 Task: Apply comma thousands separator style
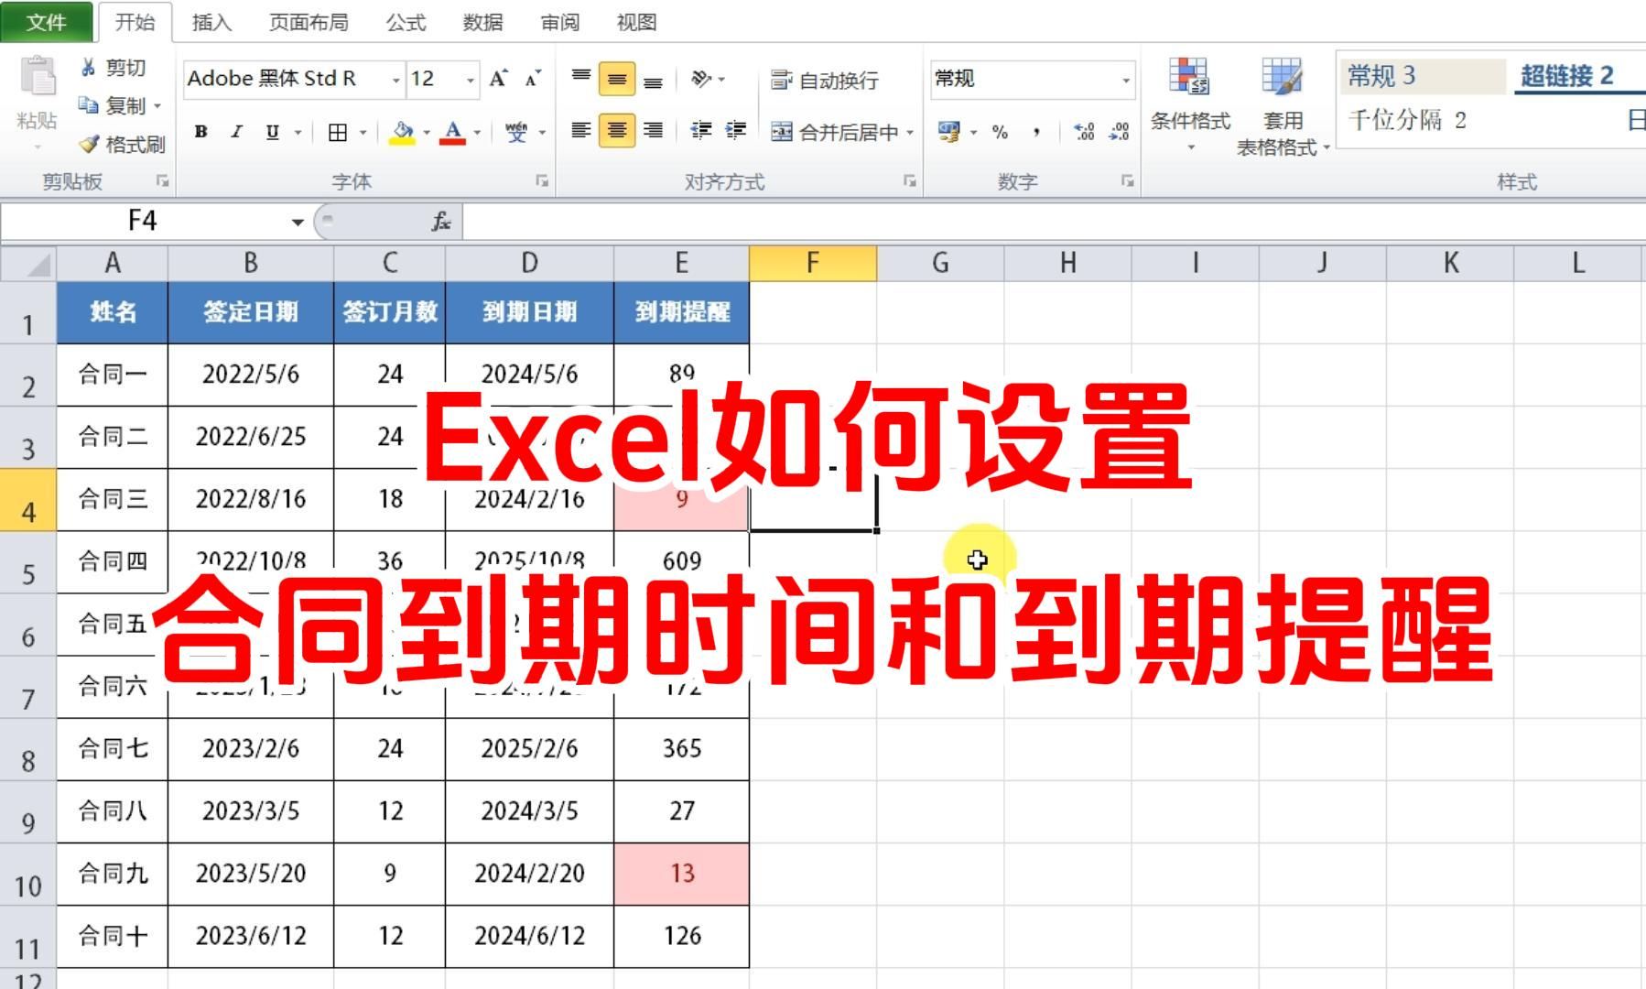click(1036, 132)
